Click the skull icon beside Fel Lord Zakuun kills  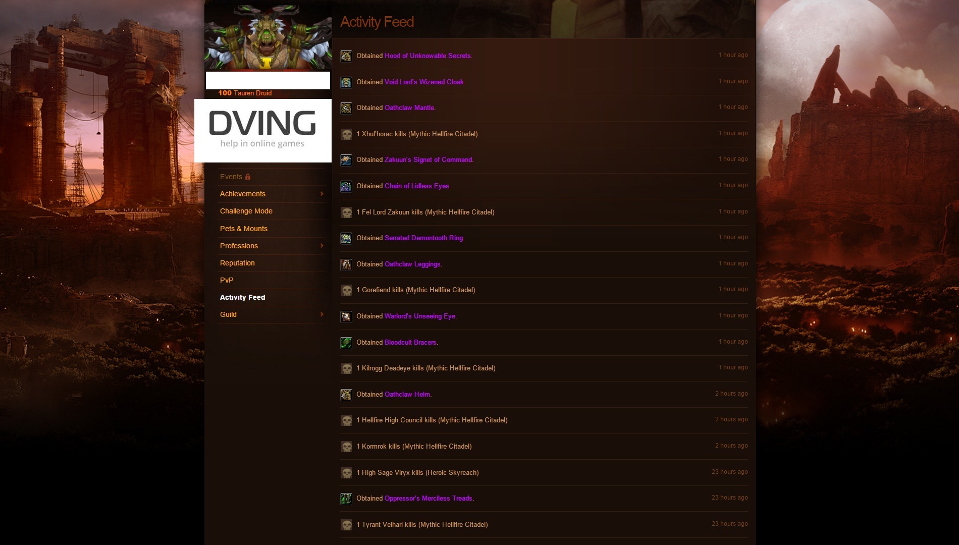[x=346, y=212]
